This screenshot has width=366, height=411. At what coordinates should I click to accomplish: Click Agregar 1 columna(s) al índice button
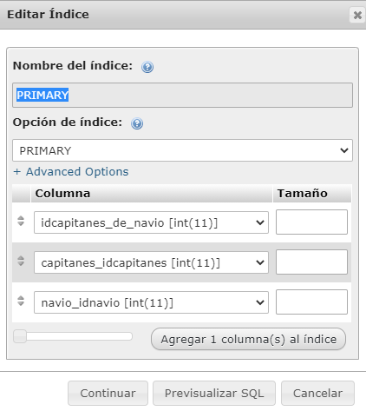[248, 339]
